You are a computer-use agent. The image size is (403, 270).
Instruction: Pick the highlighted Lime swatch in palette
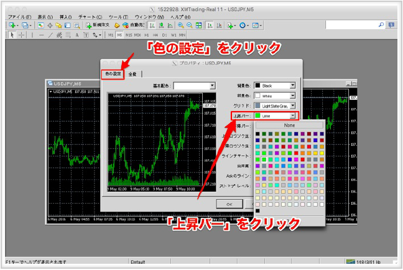tap(264, 160)
